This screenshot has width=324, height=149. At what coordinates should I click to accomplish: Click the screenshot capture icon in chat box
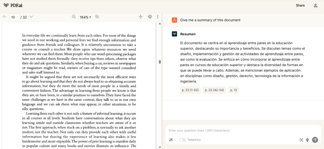click(x=301, y=140)
